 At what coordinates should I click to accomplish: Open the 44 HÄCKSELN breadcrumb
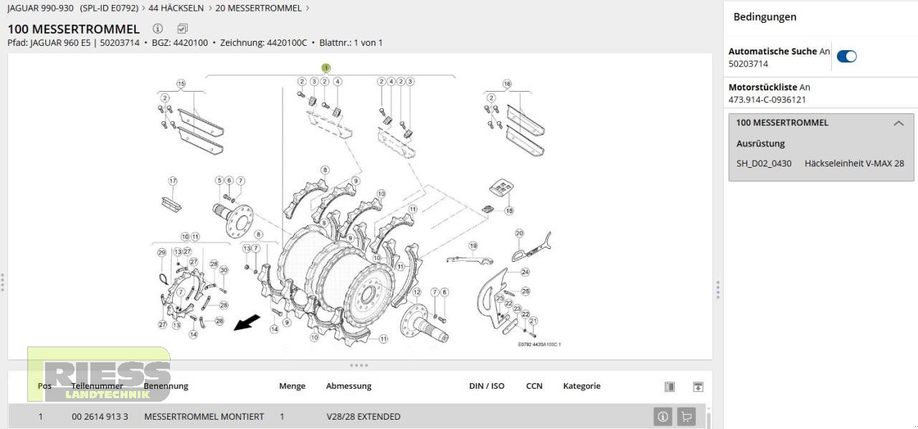click(176, 9)
